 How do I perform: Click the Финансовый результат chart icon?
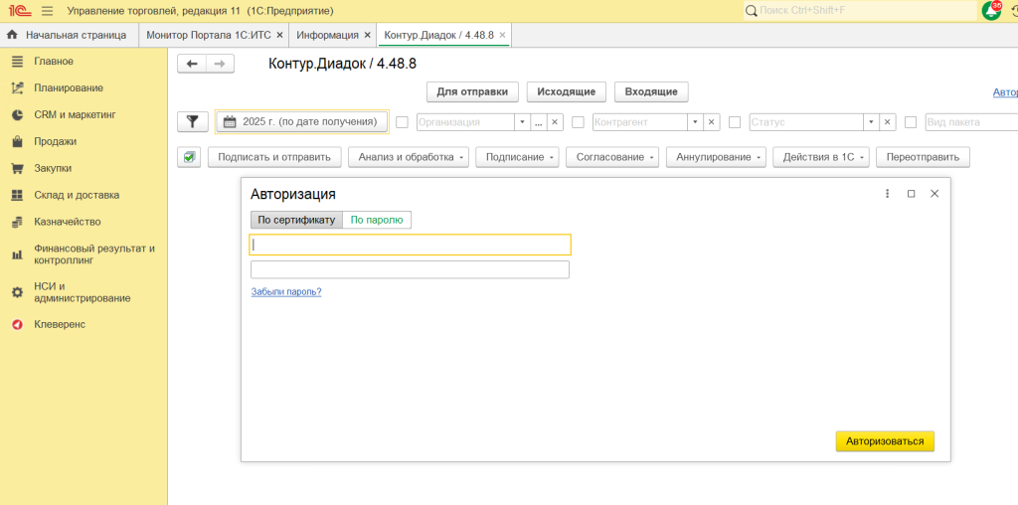[18, 254]
